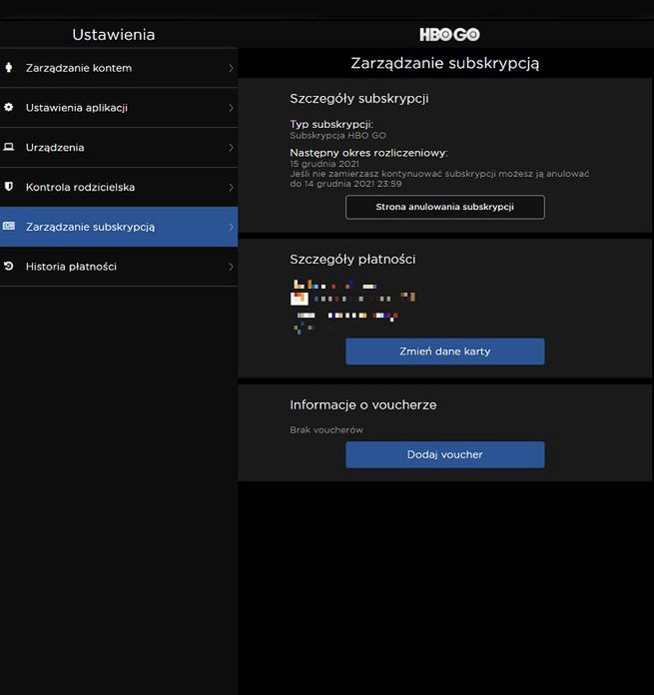Click the do 14 grudnia 2021 23:59 line
The image size is (654, 695).
345,184
